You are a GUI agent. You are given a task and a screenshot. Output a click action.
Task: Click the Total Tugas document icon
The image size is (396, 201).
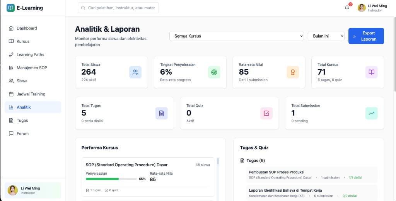(x=161, y=113)
